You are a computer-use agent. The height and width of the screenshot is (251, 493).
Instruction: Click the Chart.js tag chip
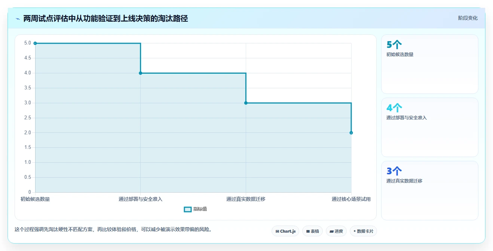[x=285, y=231]
